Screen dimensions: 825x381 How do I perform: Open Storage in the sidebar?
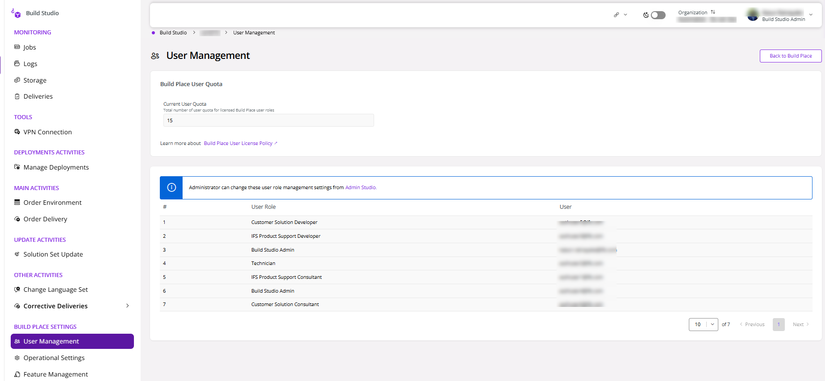35,80
